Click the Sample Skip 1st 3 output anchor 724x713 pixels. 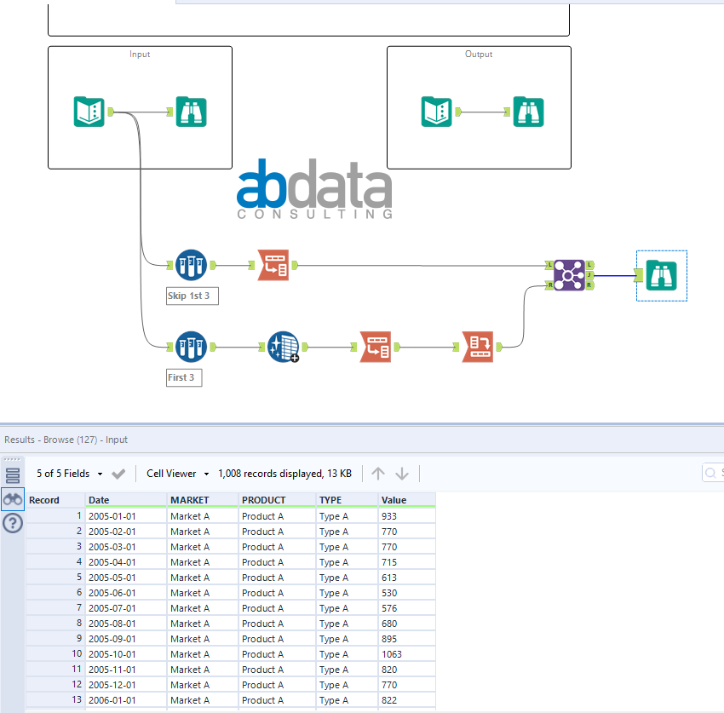pos(213,265)
